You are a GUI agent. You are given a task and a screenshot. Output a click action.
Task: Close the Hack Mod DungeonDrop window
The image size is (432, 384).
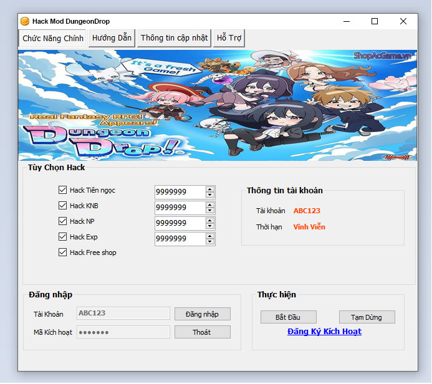403,21
